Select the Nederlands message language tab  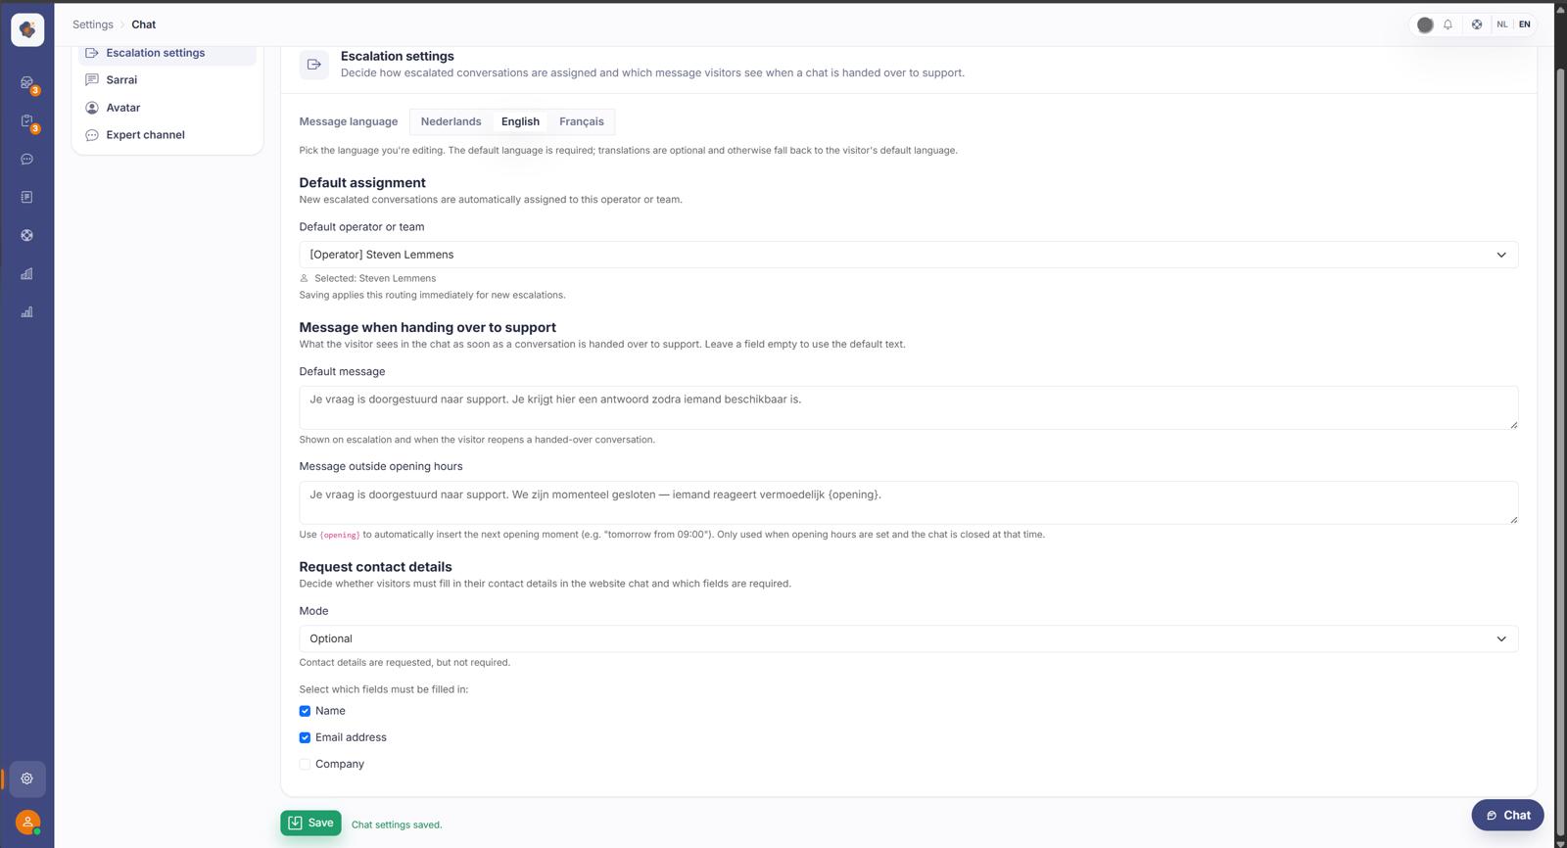pos(451,121)
